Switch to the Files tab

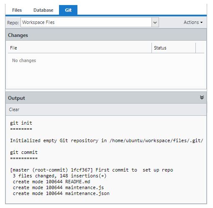point(17,10)
